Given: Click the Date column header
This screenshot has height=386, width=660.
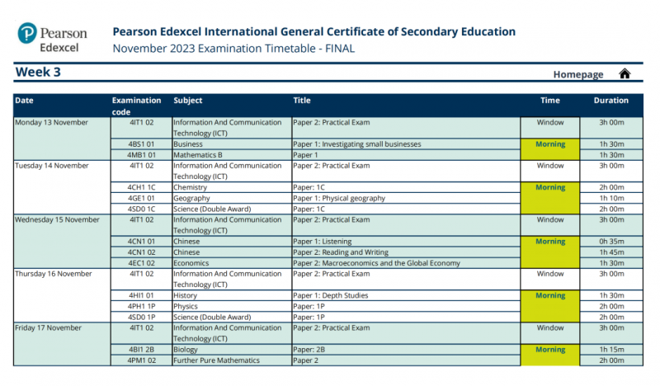Looking at the screenshot, I should tap(24, 100).
